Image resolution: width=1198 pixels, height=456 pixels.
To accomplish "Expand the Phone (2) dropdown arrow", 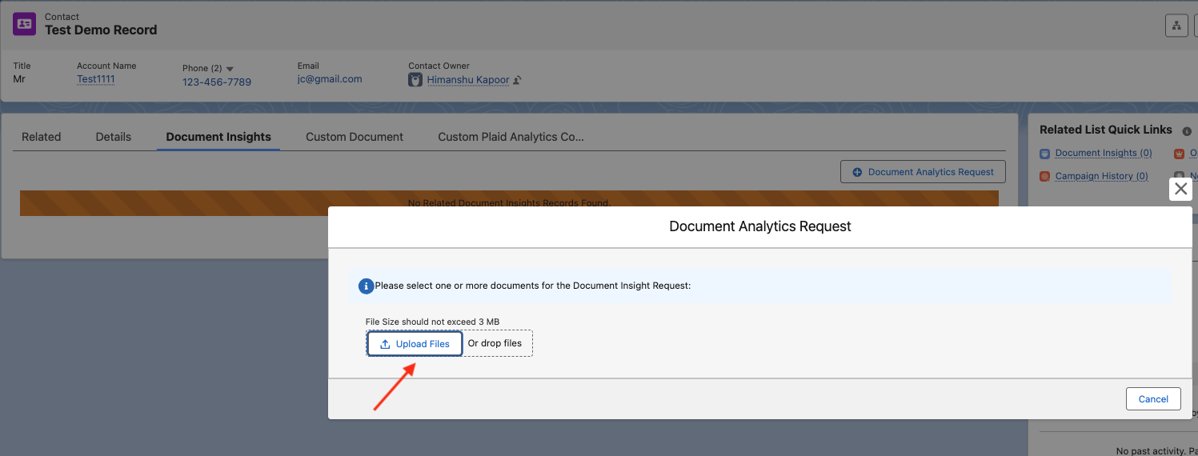I will [x=230, y=69].
